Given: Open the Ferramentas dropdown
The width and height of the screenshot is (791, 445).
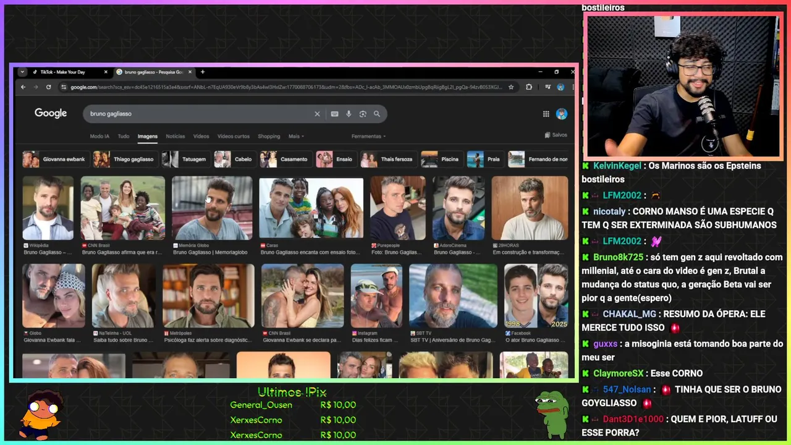Looking at the screenshot, I should 368,136.
